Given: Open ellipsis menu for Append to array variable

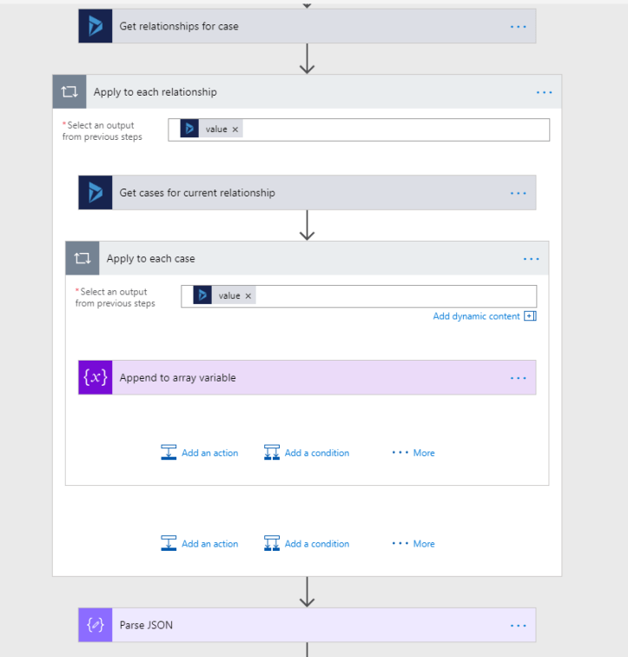Looking at the screenshot, I should [x=519, y=378].
